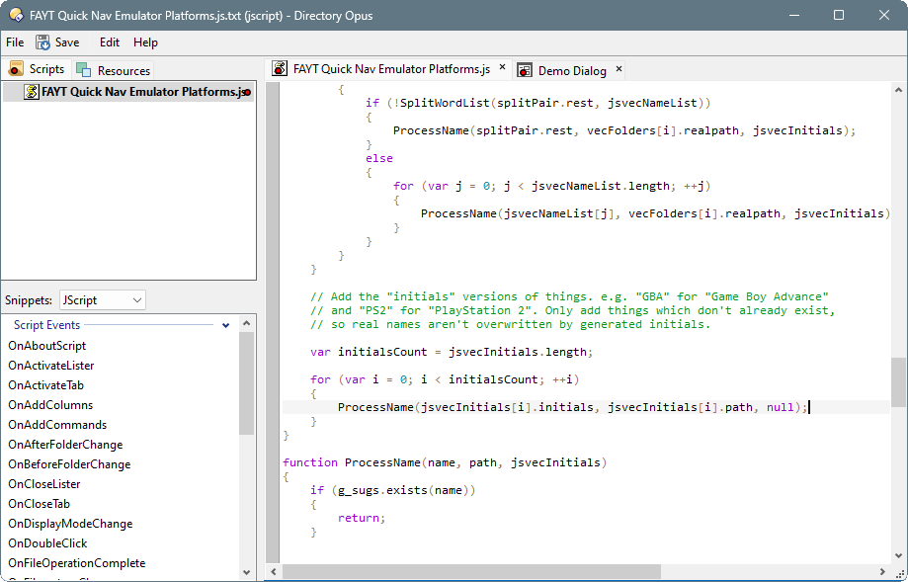The height and width of the screenshot is (582, 908).
Task: Open the Edit menu
Action: (x=110, y=42)
